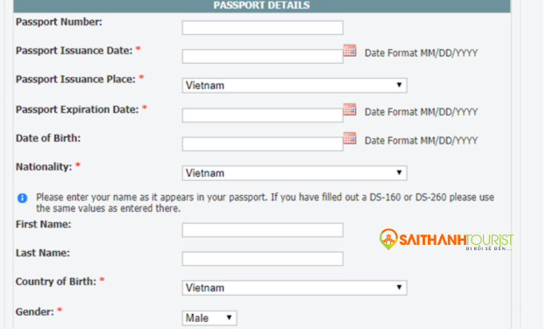Screen dimensions: 547x329
Task: Open calendar picker for Passport Issuance Date
Action: point(350,51)
